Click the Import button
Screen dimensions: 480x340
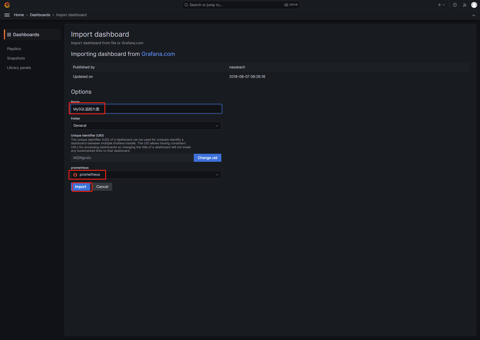(x=81, y=187)
